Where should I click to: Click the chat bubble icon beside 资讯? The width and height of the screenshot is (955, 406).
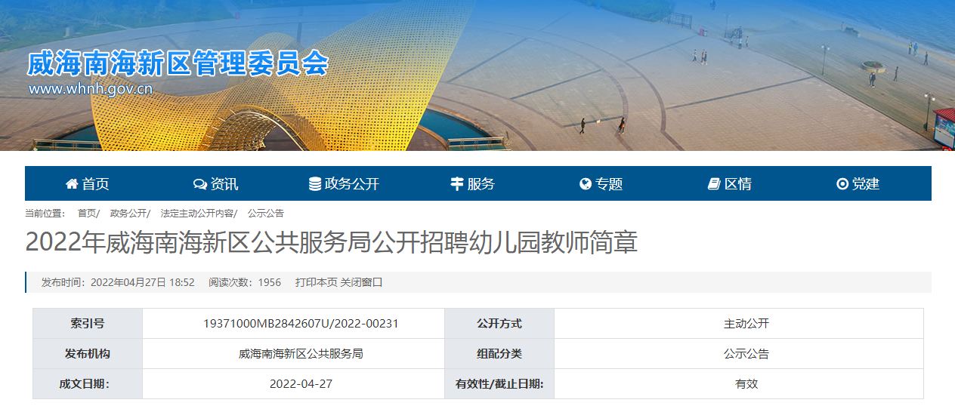click(200, 184)
